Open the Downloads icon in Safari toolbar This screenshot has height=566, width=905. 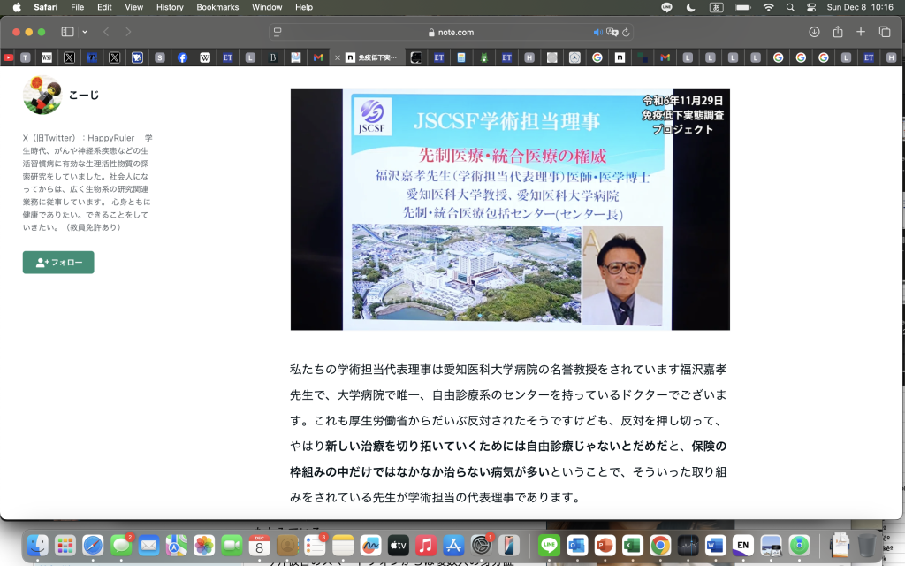814,32
